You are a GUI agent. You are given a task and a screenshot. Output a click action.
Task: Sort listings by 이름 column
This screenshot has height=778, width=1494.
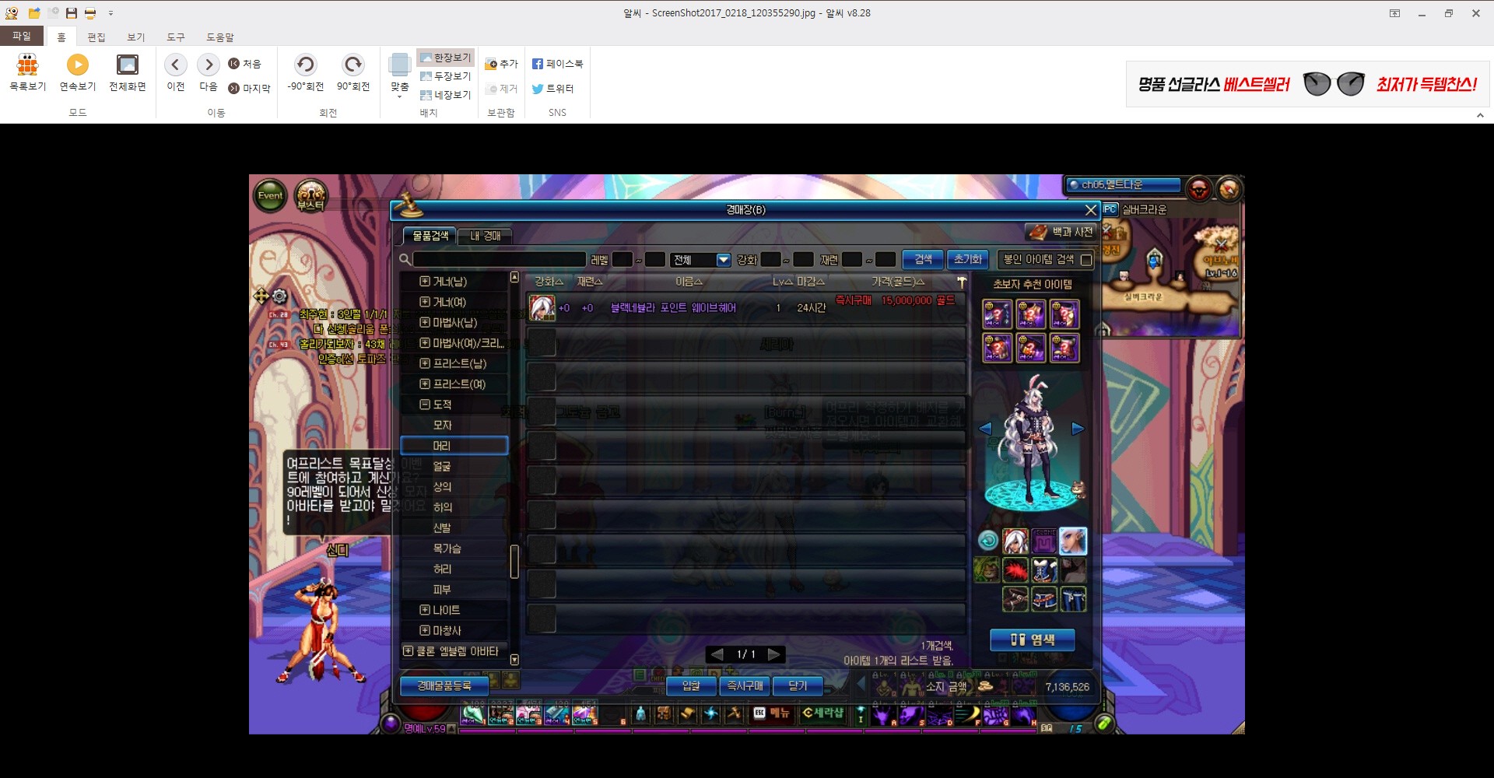point(689,282)
